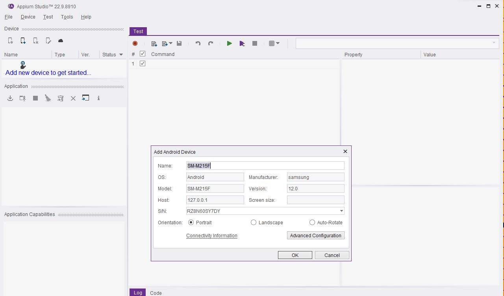Click the Version field showing 12.0
Image resolution: width=504 pixels, height=296 pixels.
pyautogui.click(x=316, y=188)
